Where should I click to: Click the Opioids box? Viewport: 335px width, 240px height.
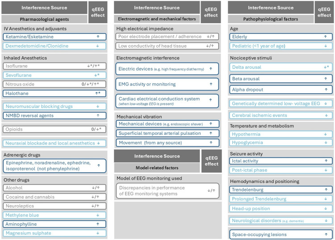pos(54,129)
